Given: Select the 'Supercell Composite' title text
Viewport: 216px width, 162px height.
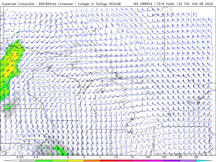Looking at the screenshot, I should pyautogui.click(x=18, y=4).
